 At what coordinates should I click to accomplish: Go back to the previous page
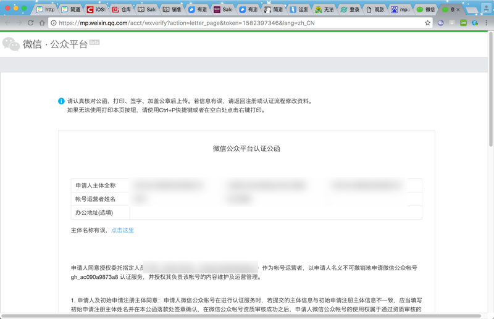(x=8, y=23)
